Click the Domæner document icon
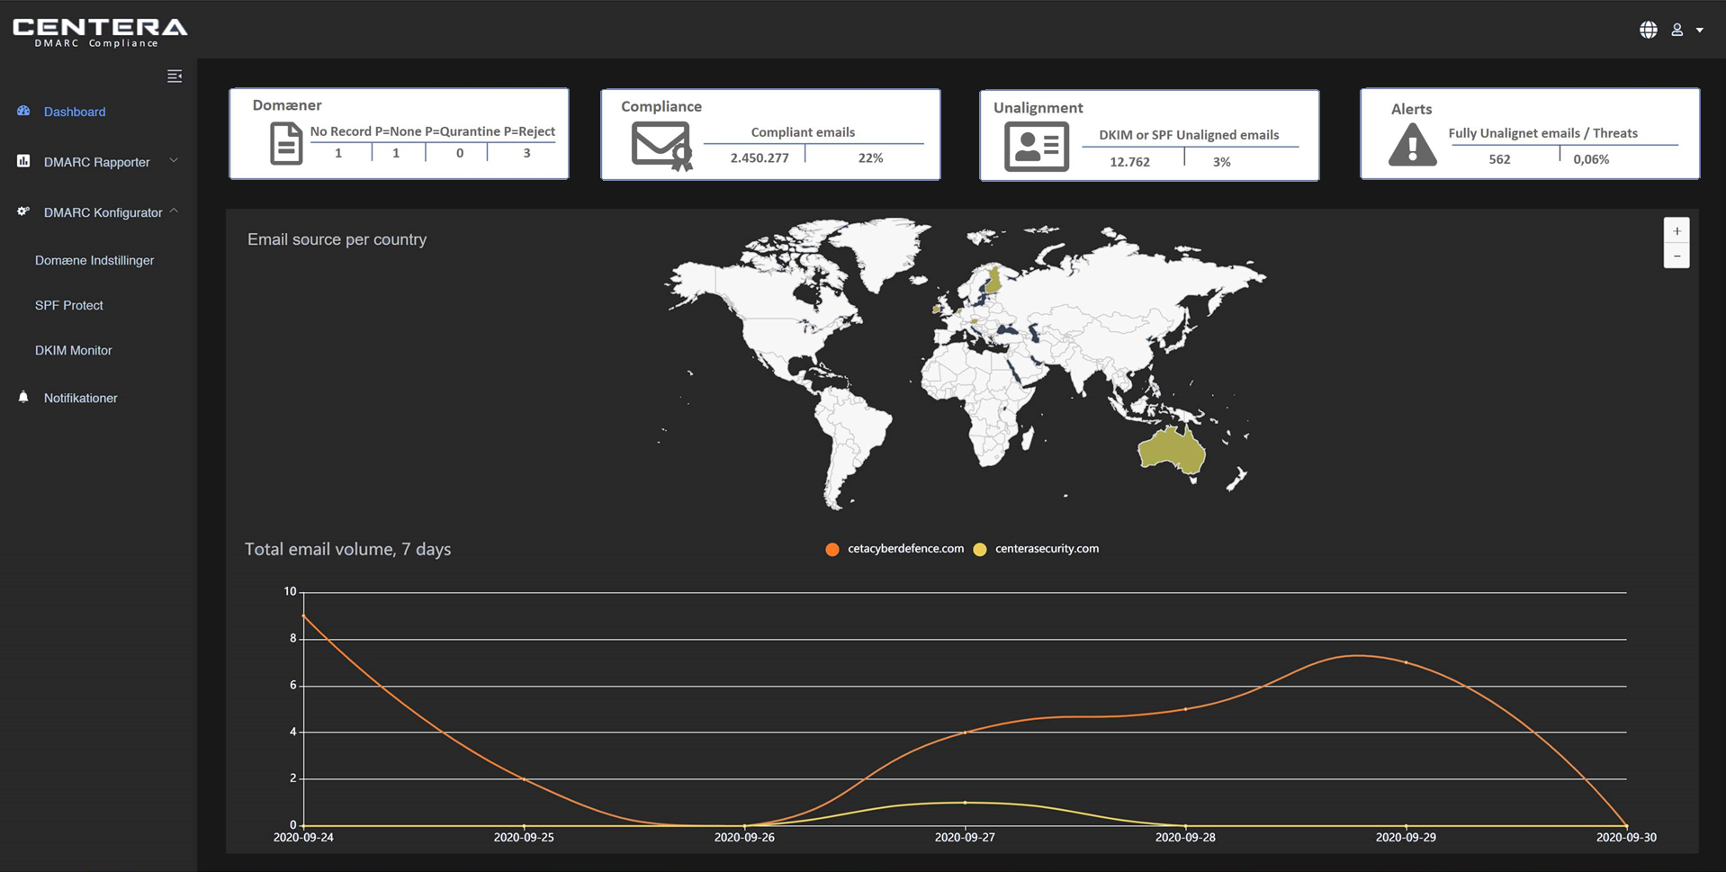 pos(286,144)
